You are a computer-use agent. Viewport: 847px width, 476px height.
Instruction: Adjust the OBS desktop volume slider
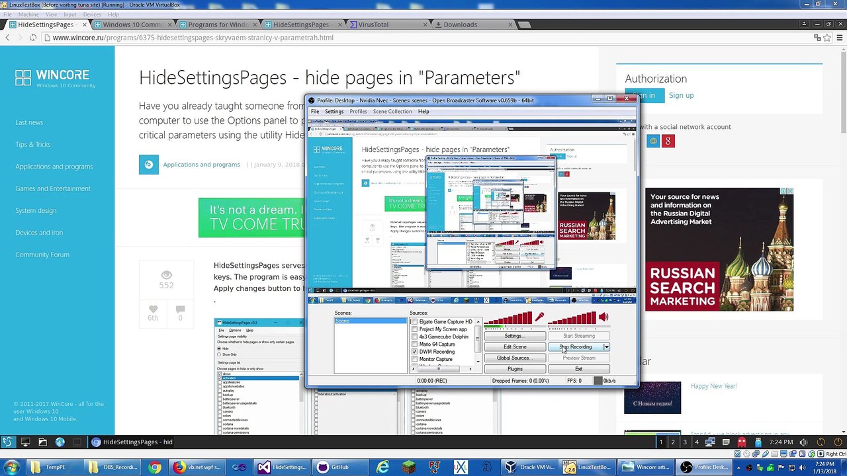point(572,319)
